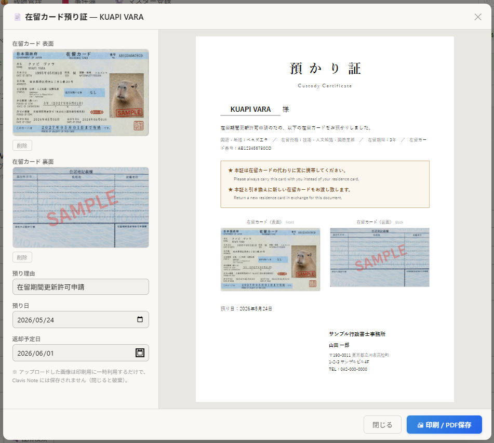Image resolution: width=494 pixels, height=443 pixels.
Task: Click the 預り理由 field label
Action: click(23, 273)
